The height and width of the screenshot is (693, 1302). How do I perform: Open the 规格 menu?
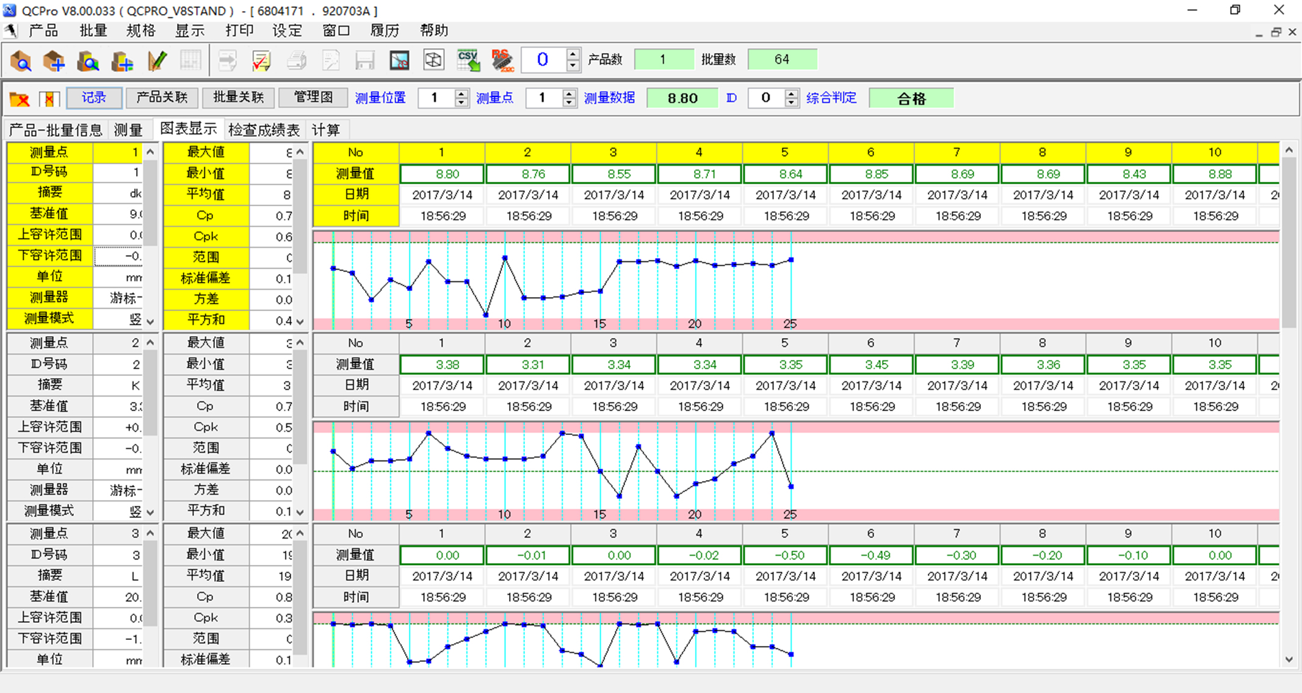[x=141, y=31]
